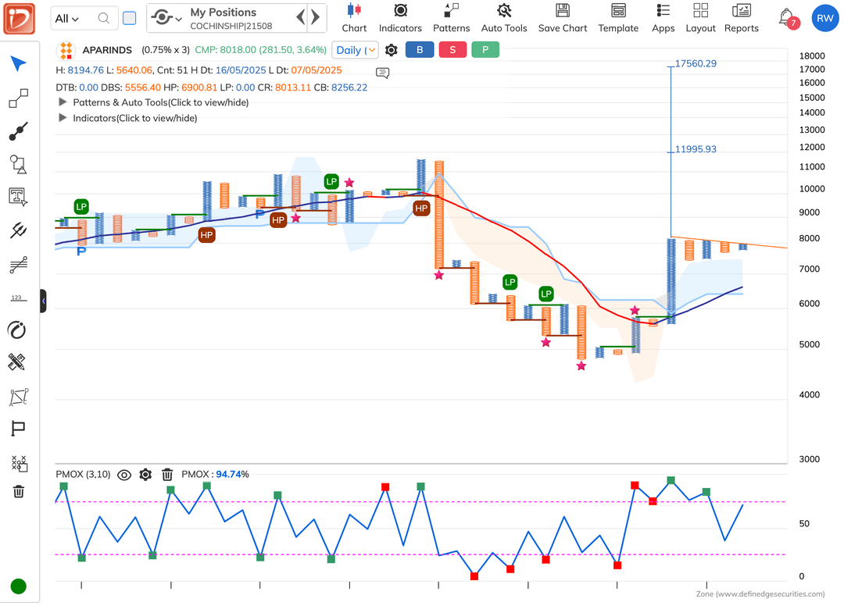Open the Template menu
Screen dimensions: 844x606
point(618,18)
